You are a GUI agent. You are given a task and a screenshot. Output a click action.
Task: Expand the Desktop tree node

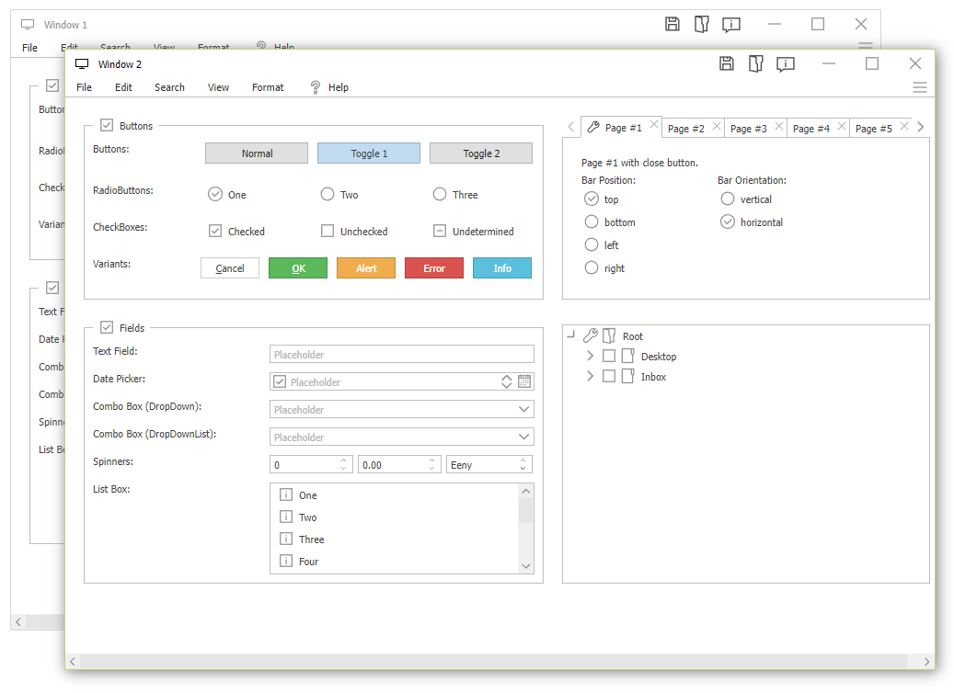coord(590,356)
